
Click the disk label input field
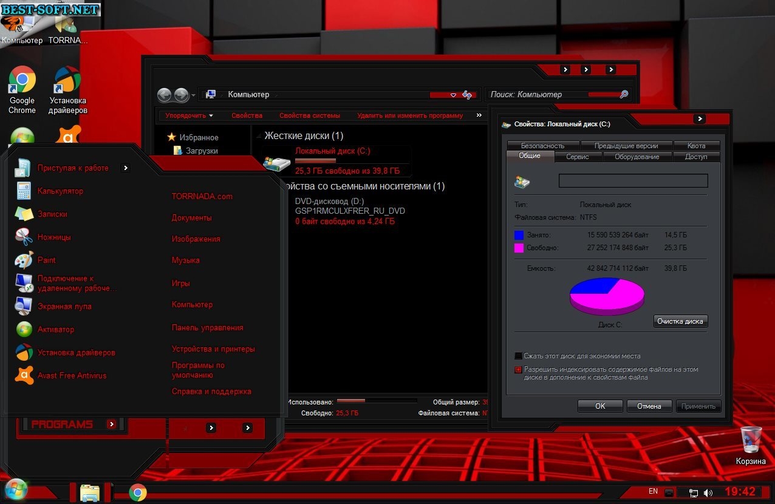click(x=633, y=180)
